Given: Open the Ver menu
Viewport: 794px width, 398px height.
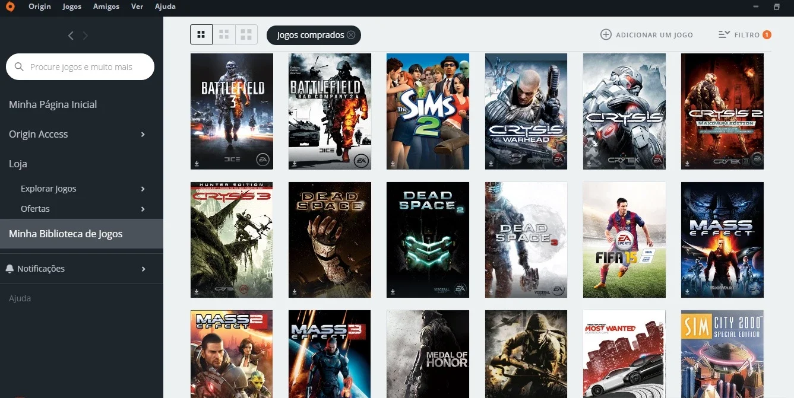Looking at the screenshot, I should pos(137,7).
